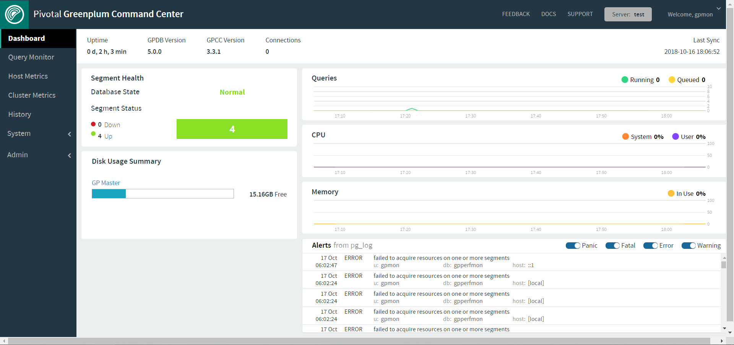Click the orange System CPU legend dot
This screenshot has width=734, height=345.
coord(626,136)
